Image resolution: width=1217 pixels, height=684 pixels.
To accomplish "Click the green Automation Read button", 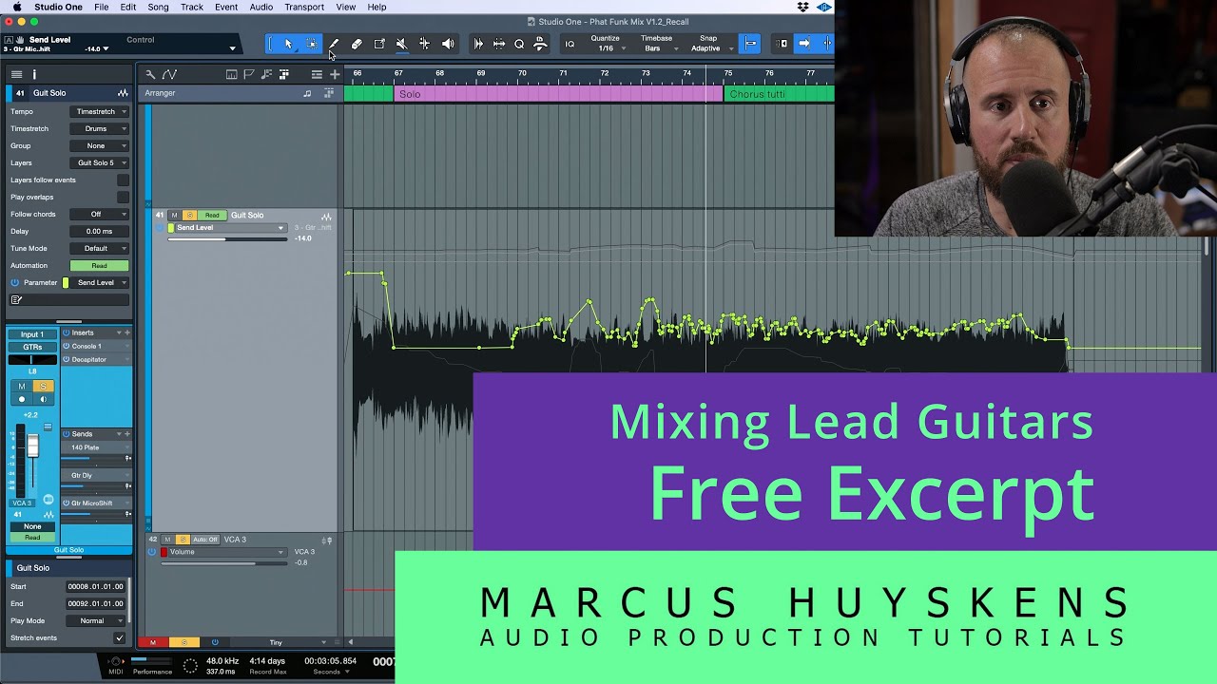I will pyautogui.click(x=99, y=265).
